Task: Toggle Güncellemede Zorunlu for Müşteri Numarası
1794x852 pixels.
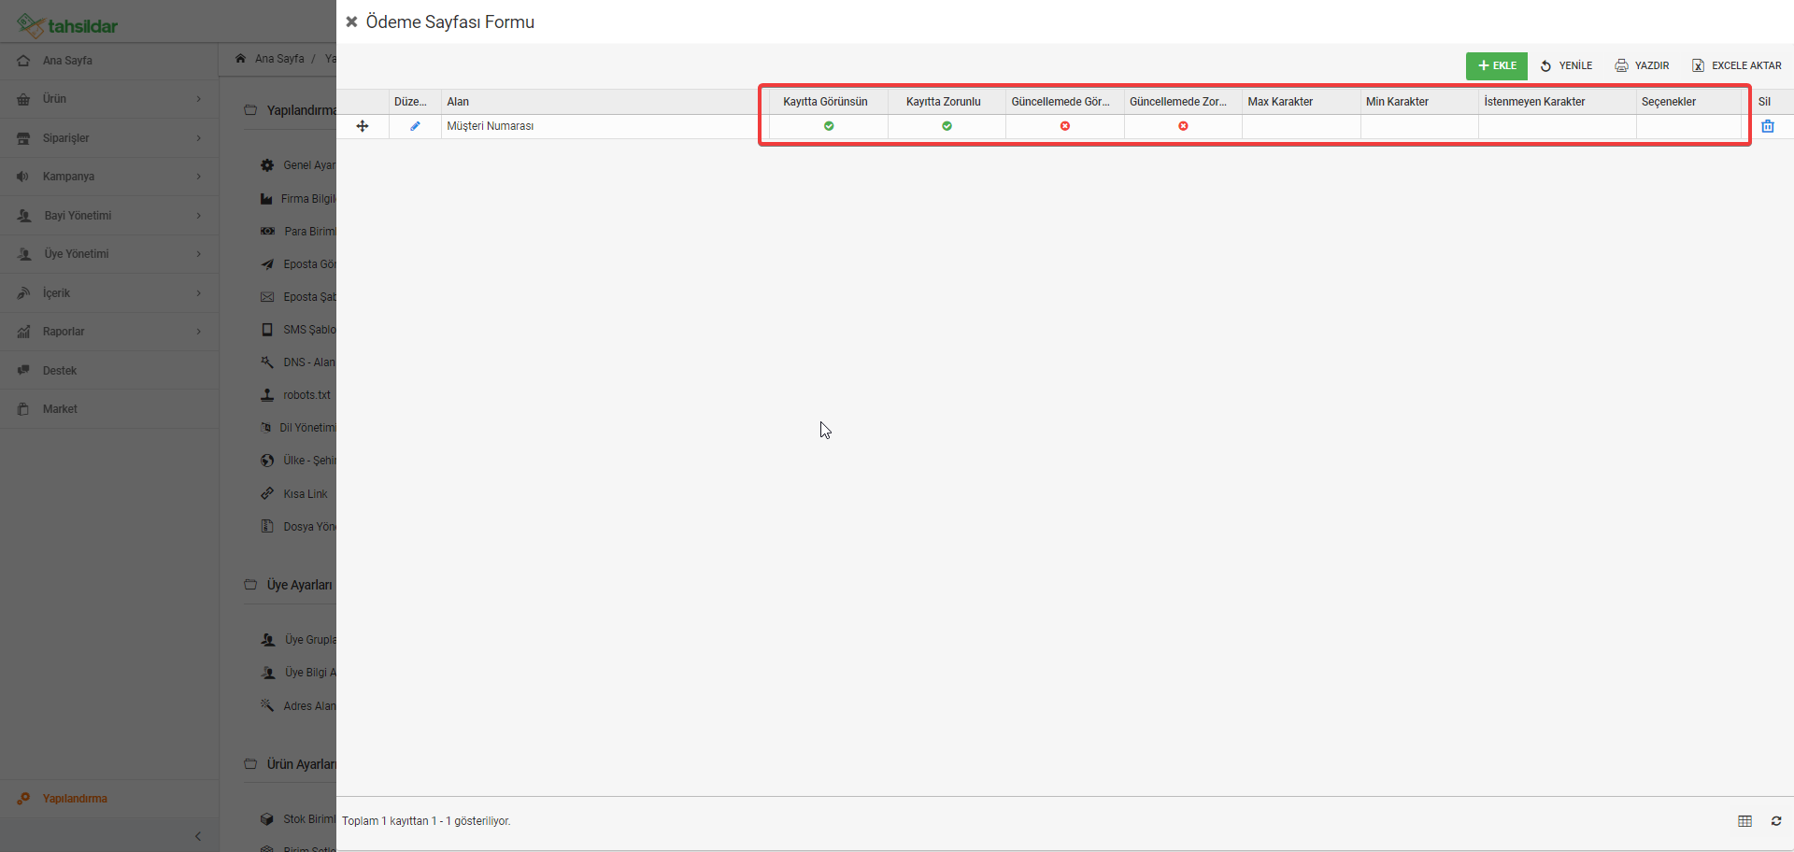Action: point(1183,126)
